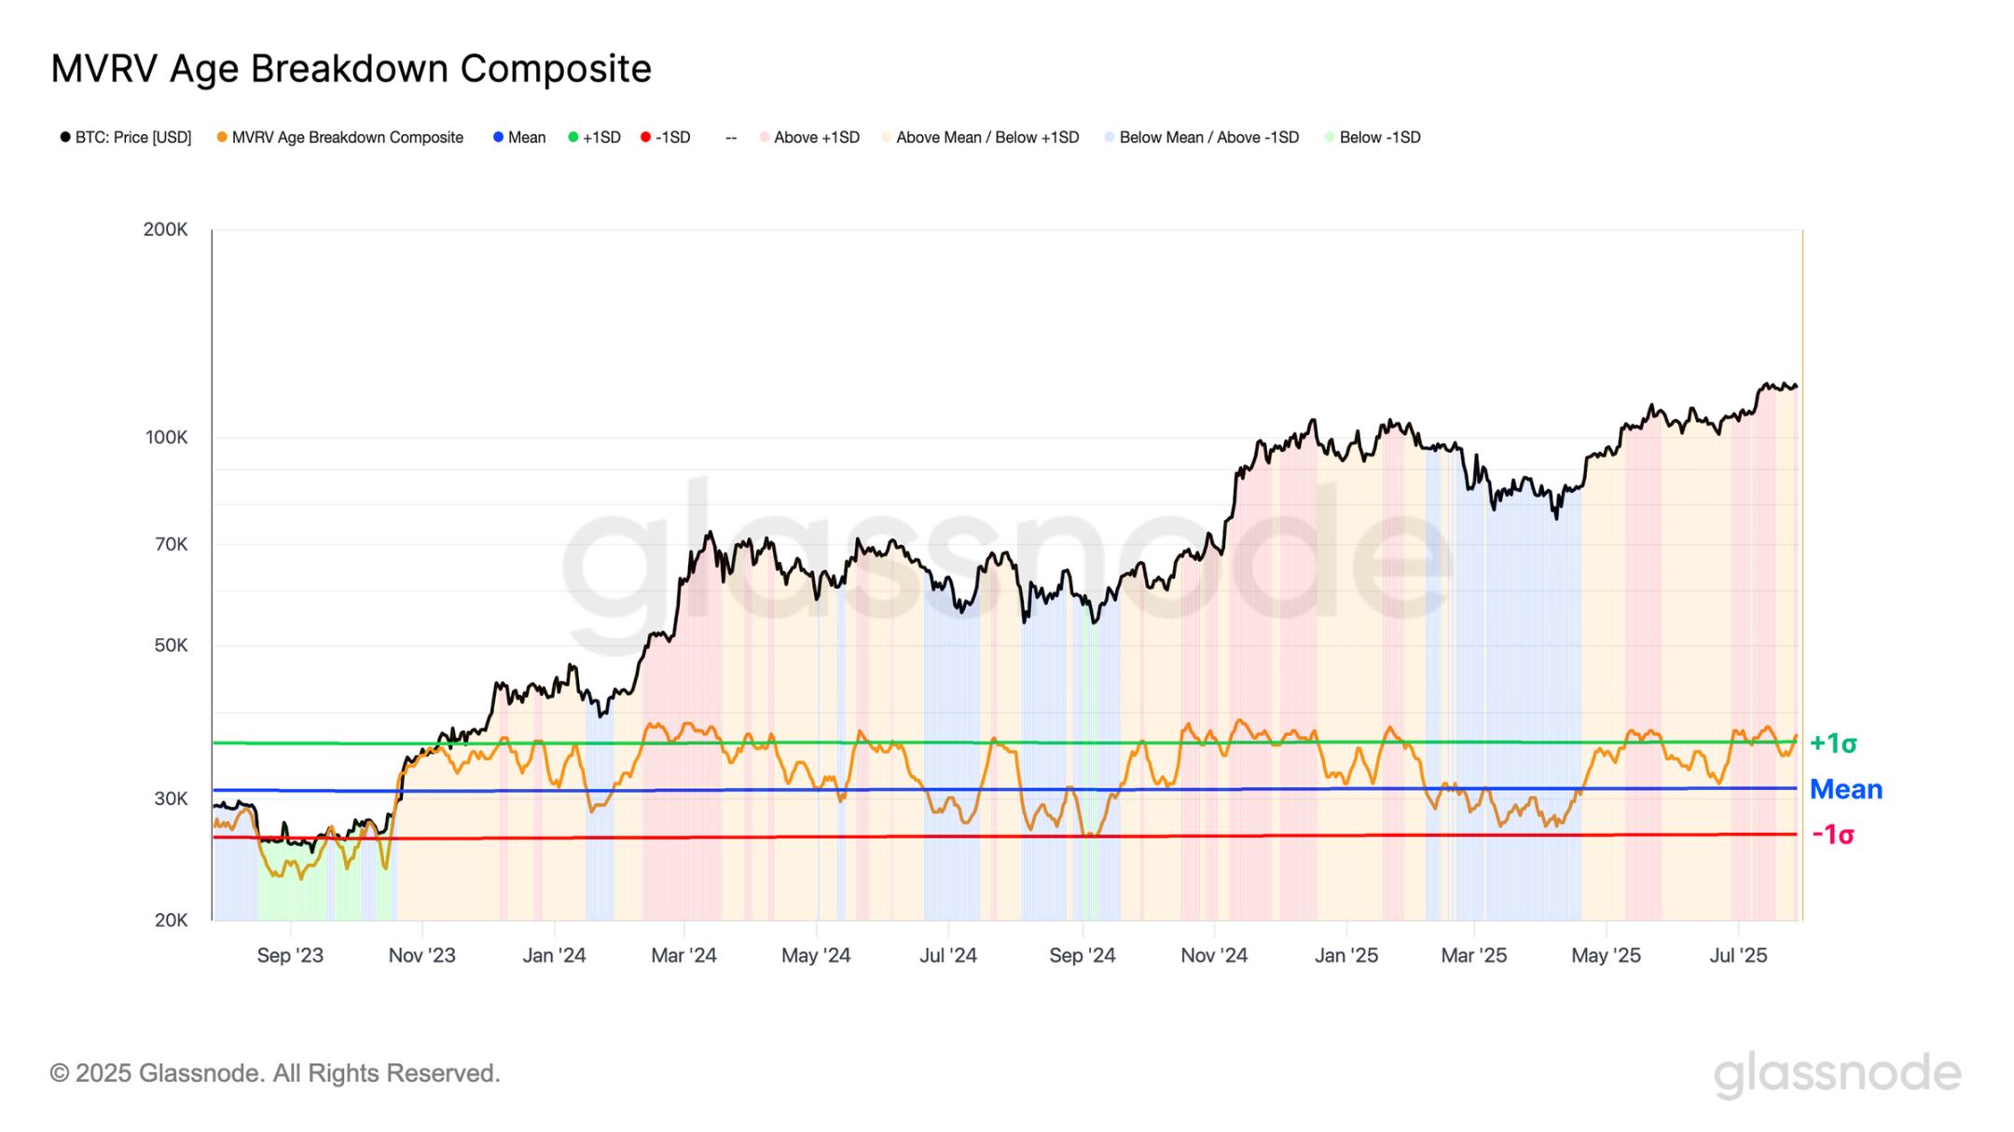
Task: Select the Jul '25 x-axis tick label
Action: tap(1738, 956)
